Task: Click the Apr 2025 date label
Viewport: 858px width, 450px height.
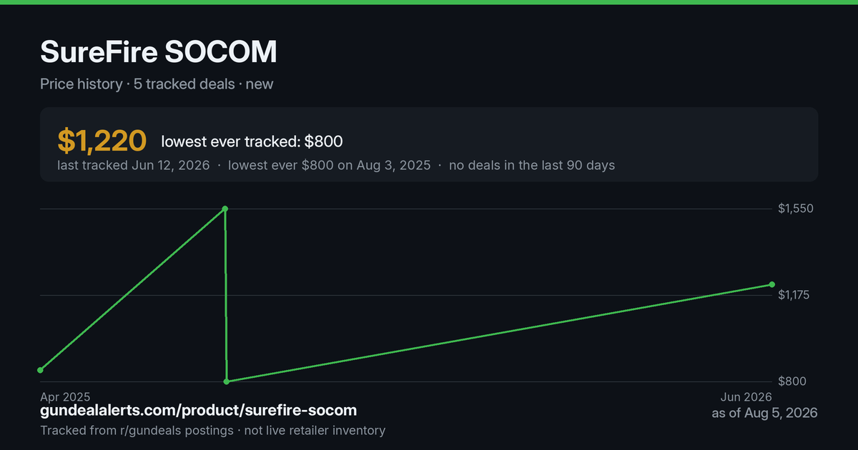Action: 65,396
